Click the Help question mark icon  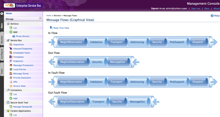(x=212, y=16)
